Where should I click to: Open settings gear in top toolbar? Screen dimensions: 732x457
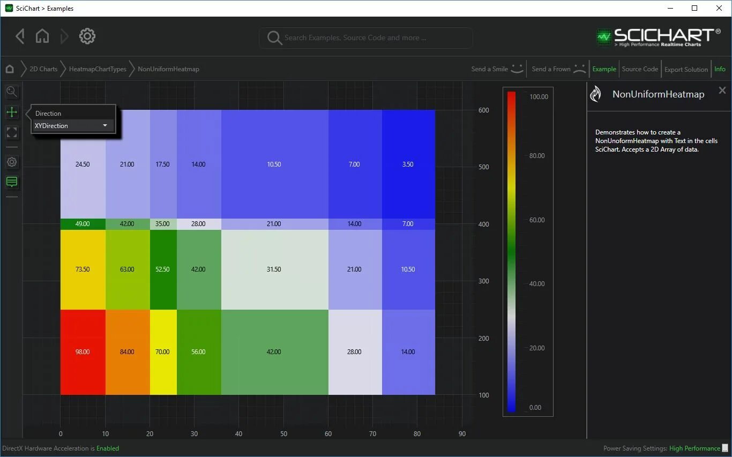[87, 36]
